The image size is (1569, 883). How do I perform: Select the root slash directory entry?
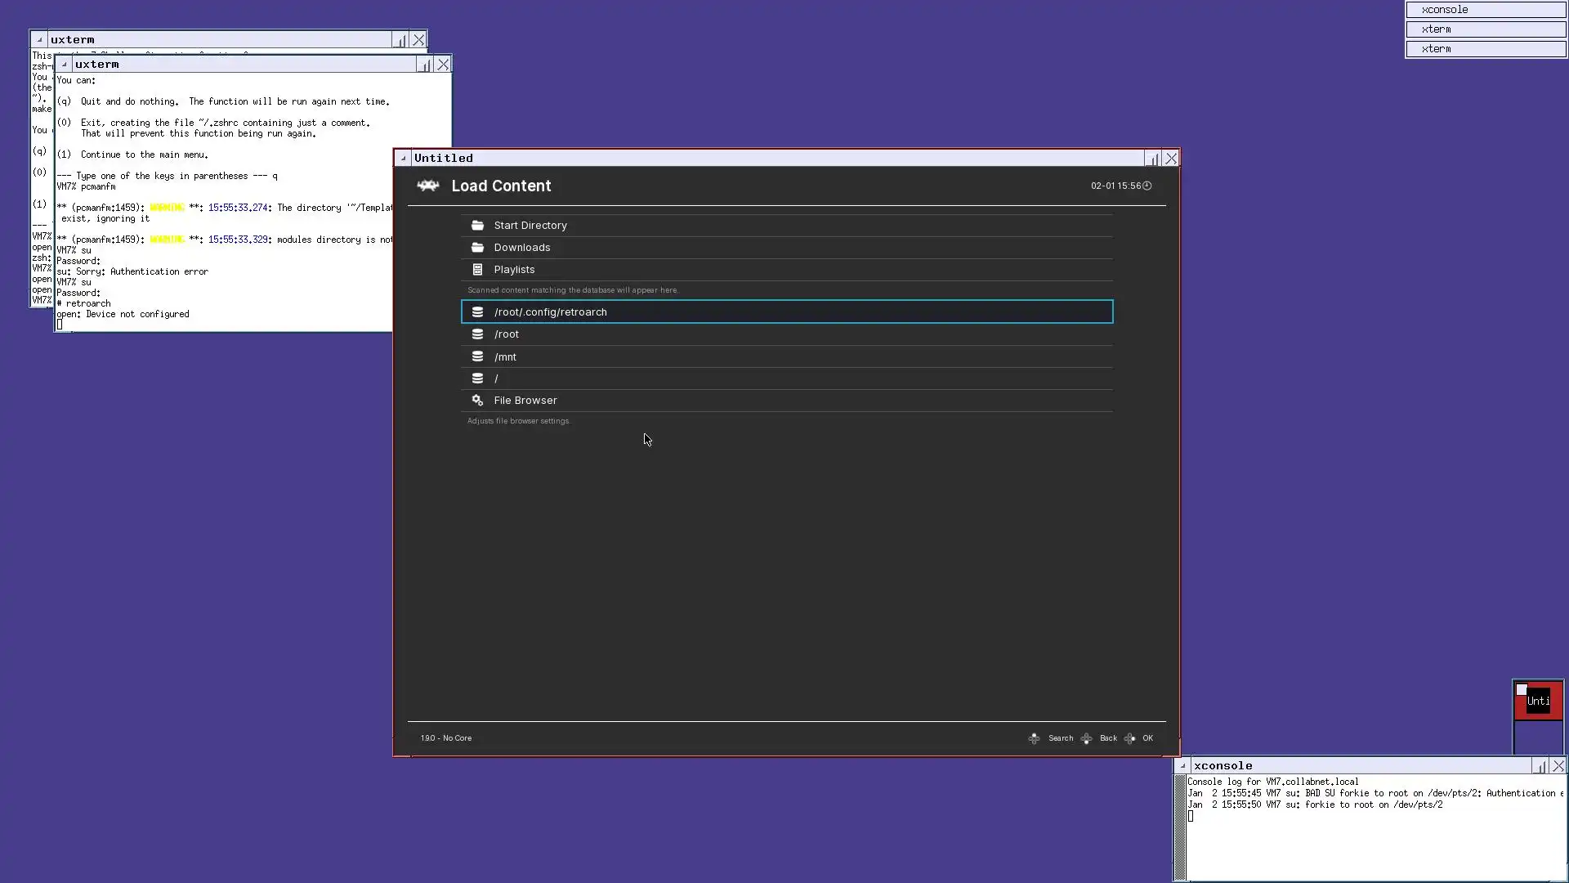496,379
